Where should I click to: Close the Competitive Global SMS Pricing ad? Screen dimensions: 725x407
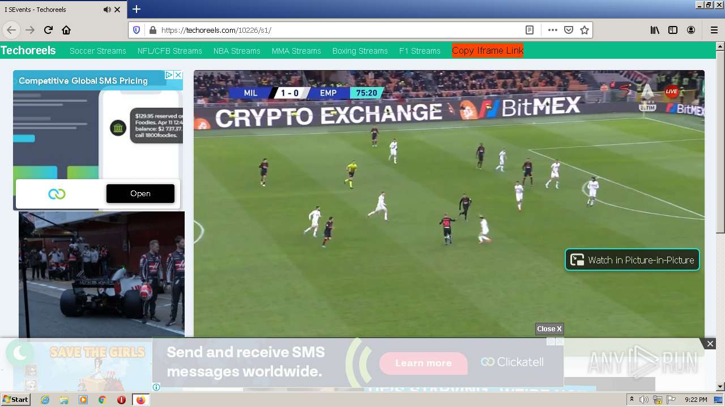tap(178, 75)
